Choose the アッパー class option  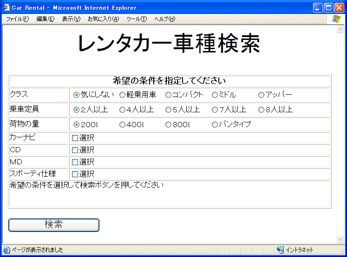click(261, 95)
